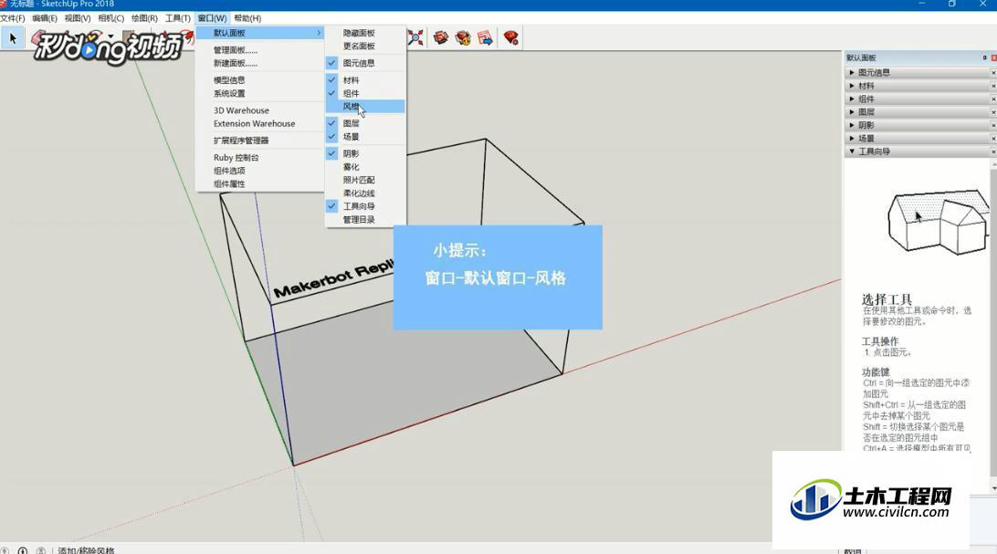Click the house illustration in 工具向导
The width and height of the screenshot is (997, 554).
click(938, 221)
